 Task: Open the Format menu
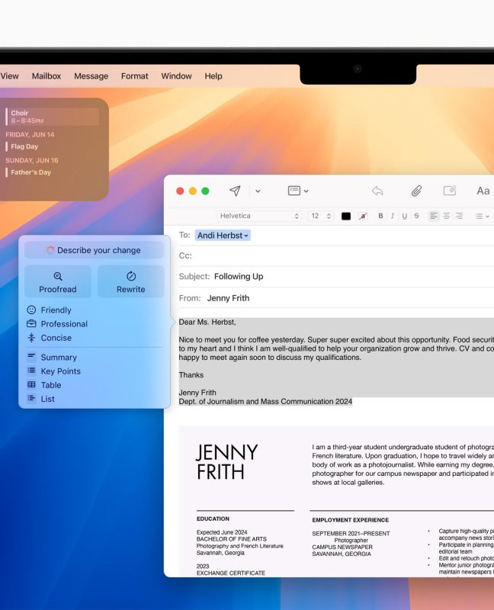click(x=135, y=75)
